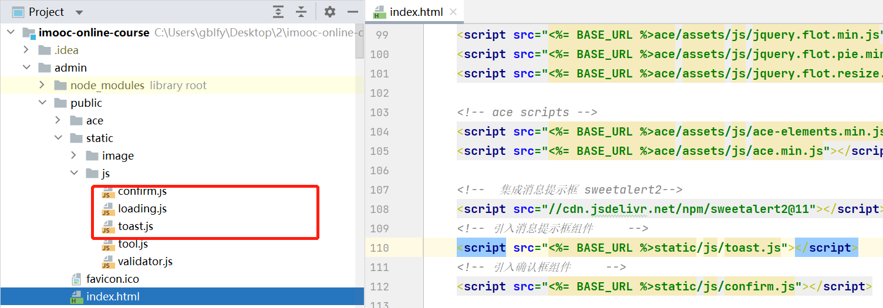Expand the ace folder
The image size is (883, 308).
click(58, 120)
